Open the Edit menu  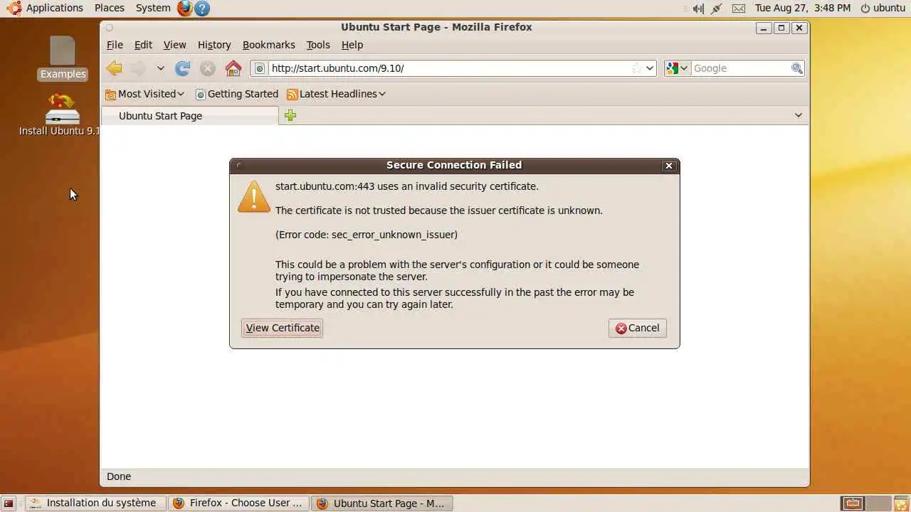[143, 45]
